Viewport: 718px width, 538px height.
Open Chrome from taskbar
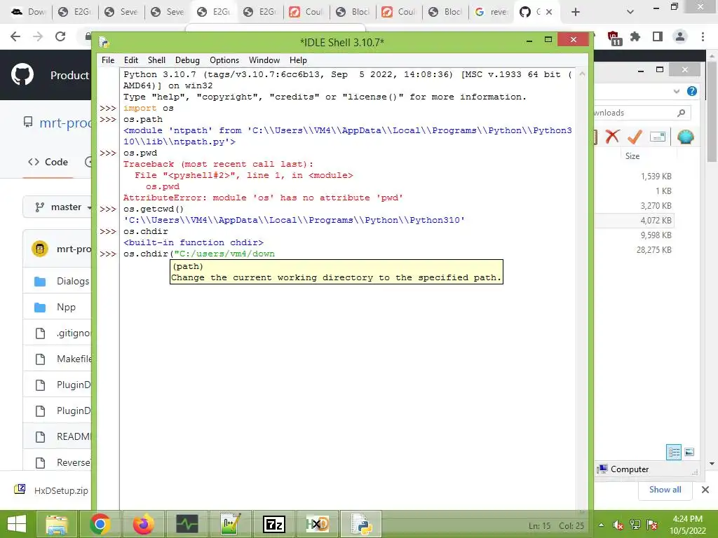click(100, 524)
